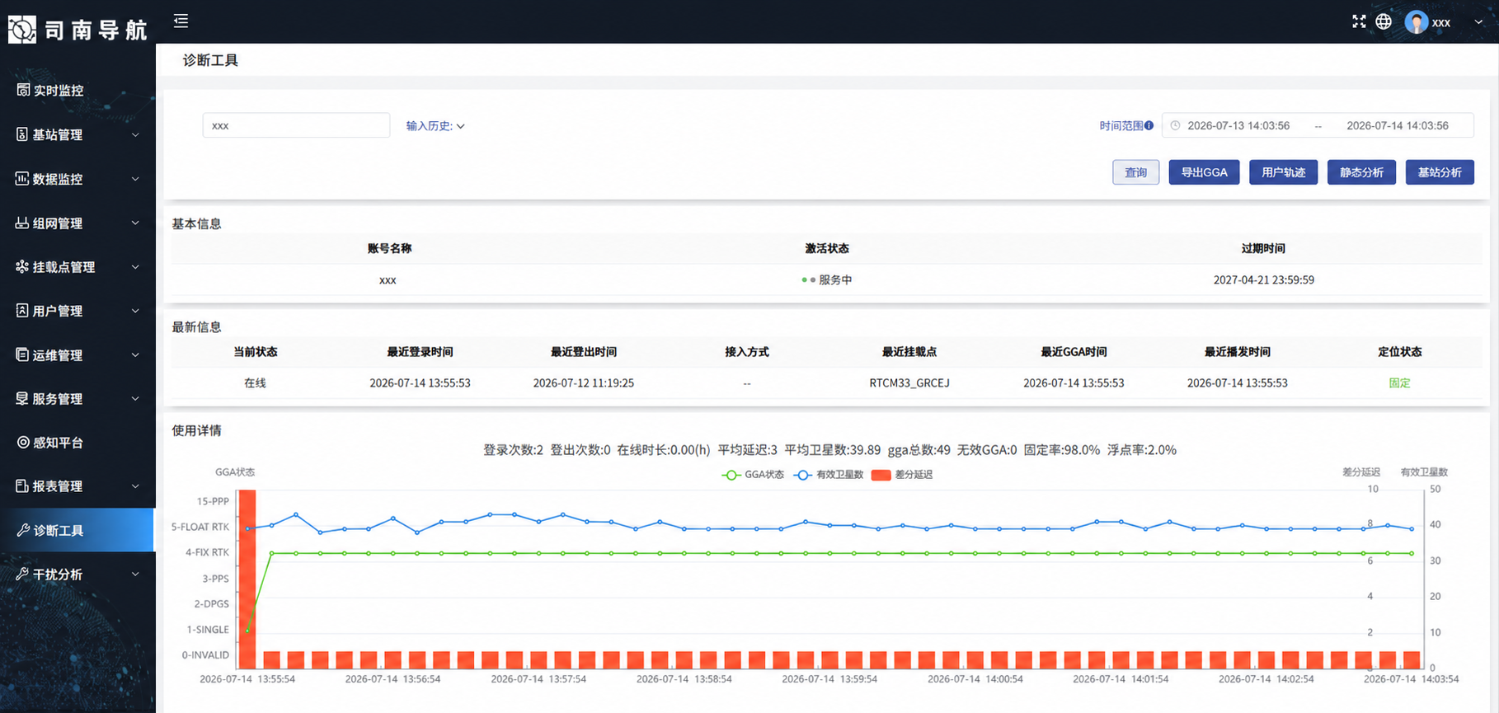
Task: Toggle 有效卫星数 legend series
Action: tap(829, 475)
